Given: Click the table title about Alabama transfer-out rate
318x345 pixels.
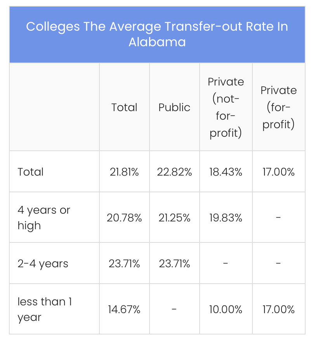Looking at the screenshot, I should click(x=157, y=34).
